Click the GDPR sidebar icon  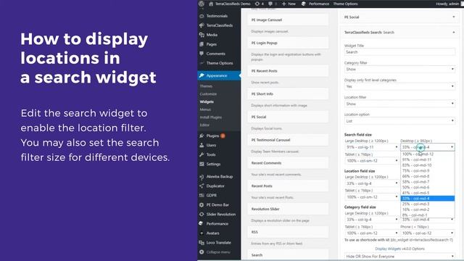pos(202,196)
